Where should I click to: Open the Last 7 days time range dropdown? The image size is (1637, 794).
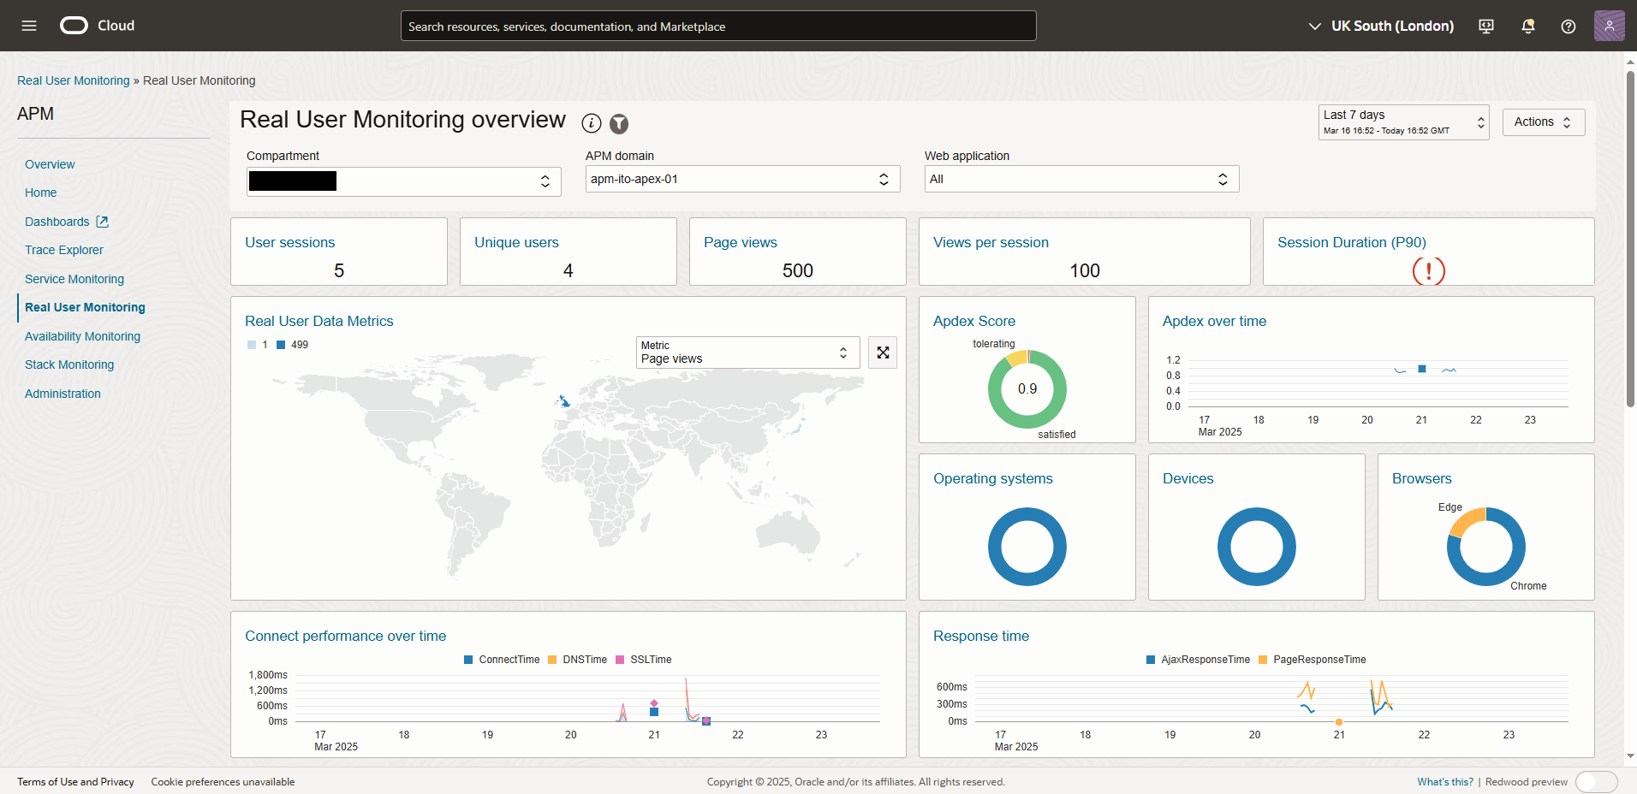click(x=1403, y=122)
